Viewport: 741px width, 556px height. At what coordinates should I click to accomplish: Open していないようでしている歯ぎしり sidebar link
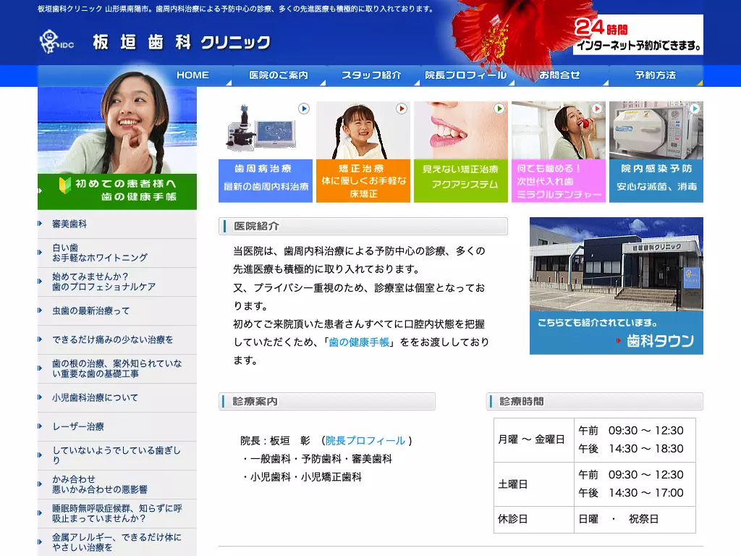point(117,455)
